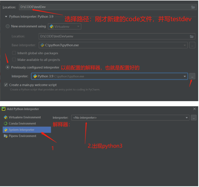Open the Python 3.9 Interpreter dropdown arrow
Image resolution: width=199 pixels, height=187 pixels.
point(185,76)
